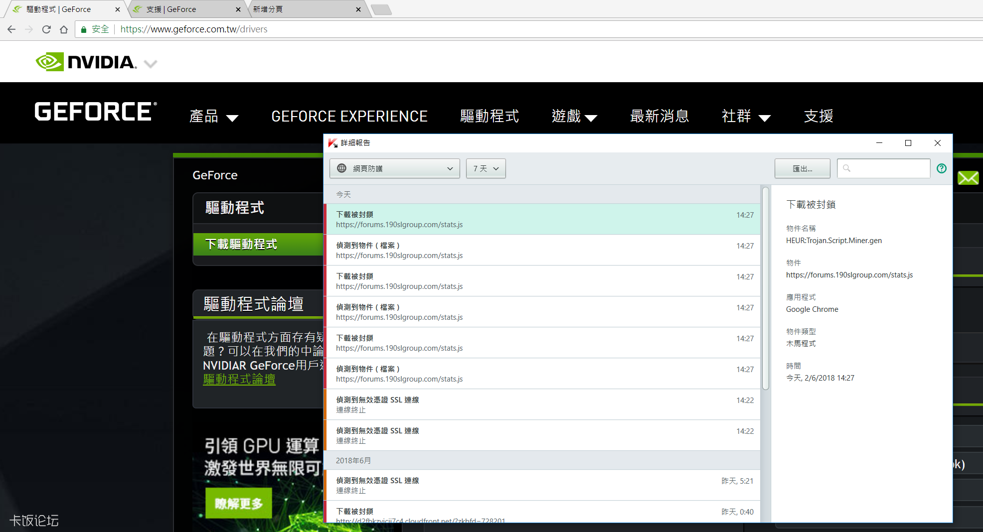Click the NVIDIA logo

coord(86,62)
